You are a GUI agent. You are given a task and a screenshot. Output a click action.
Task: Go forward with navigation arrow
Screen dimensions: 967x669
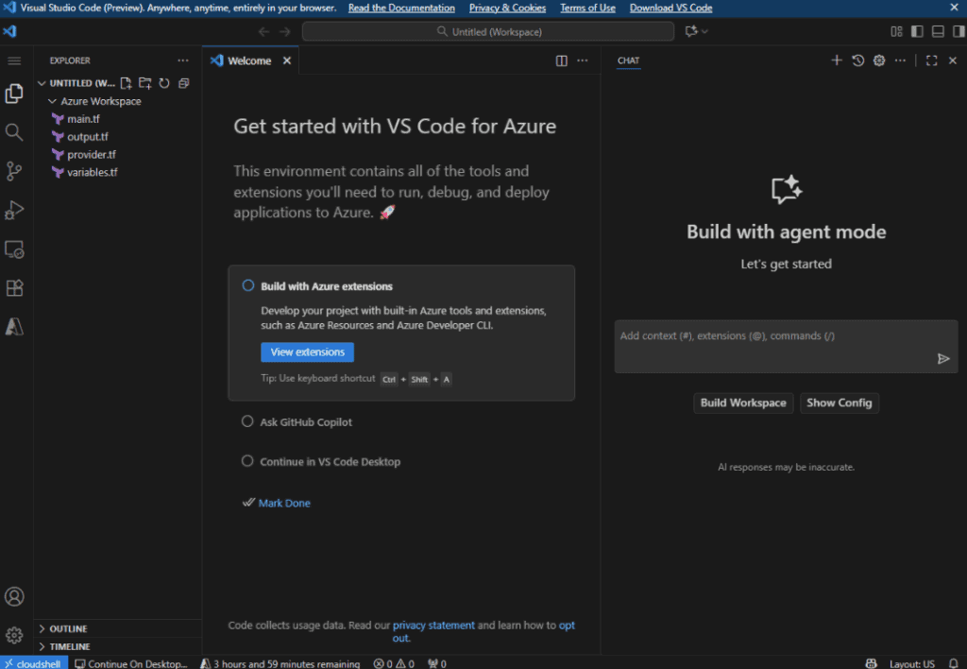pos(284,31)
